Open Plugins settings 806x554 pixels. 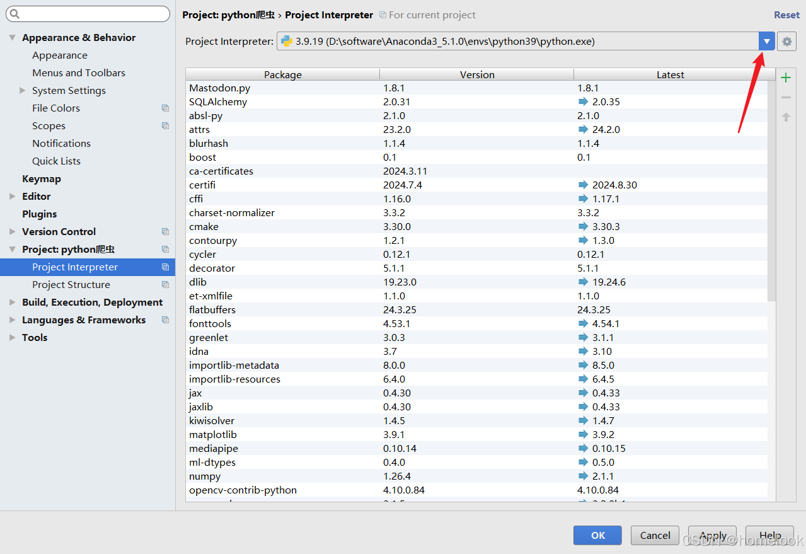click(39, 214)
